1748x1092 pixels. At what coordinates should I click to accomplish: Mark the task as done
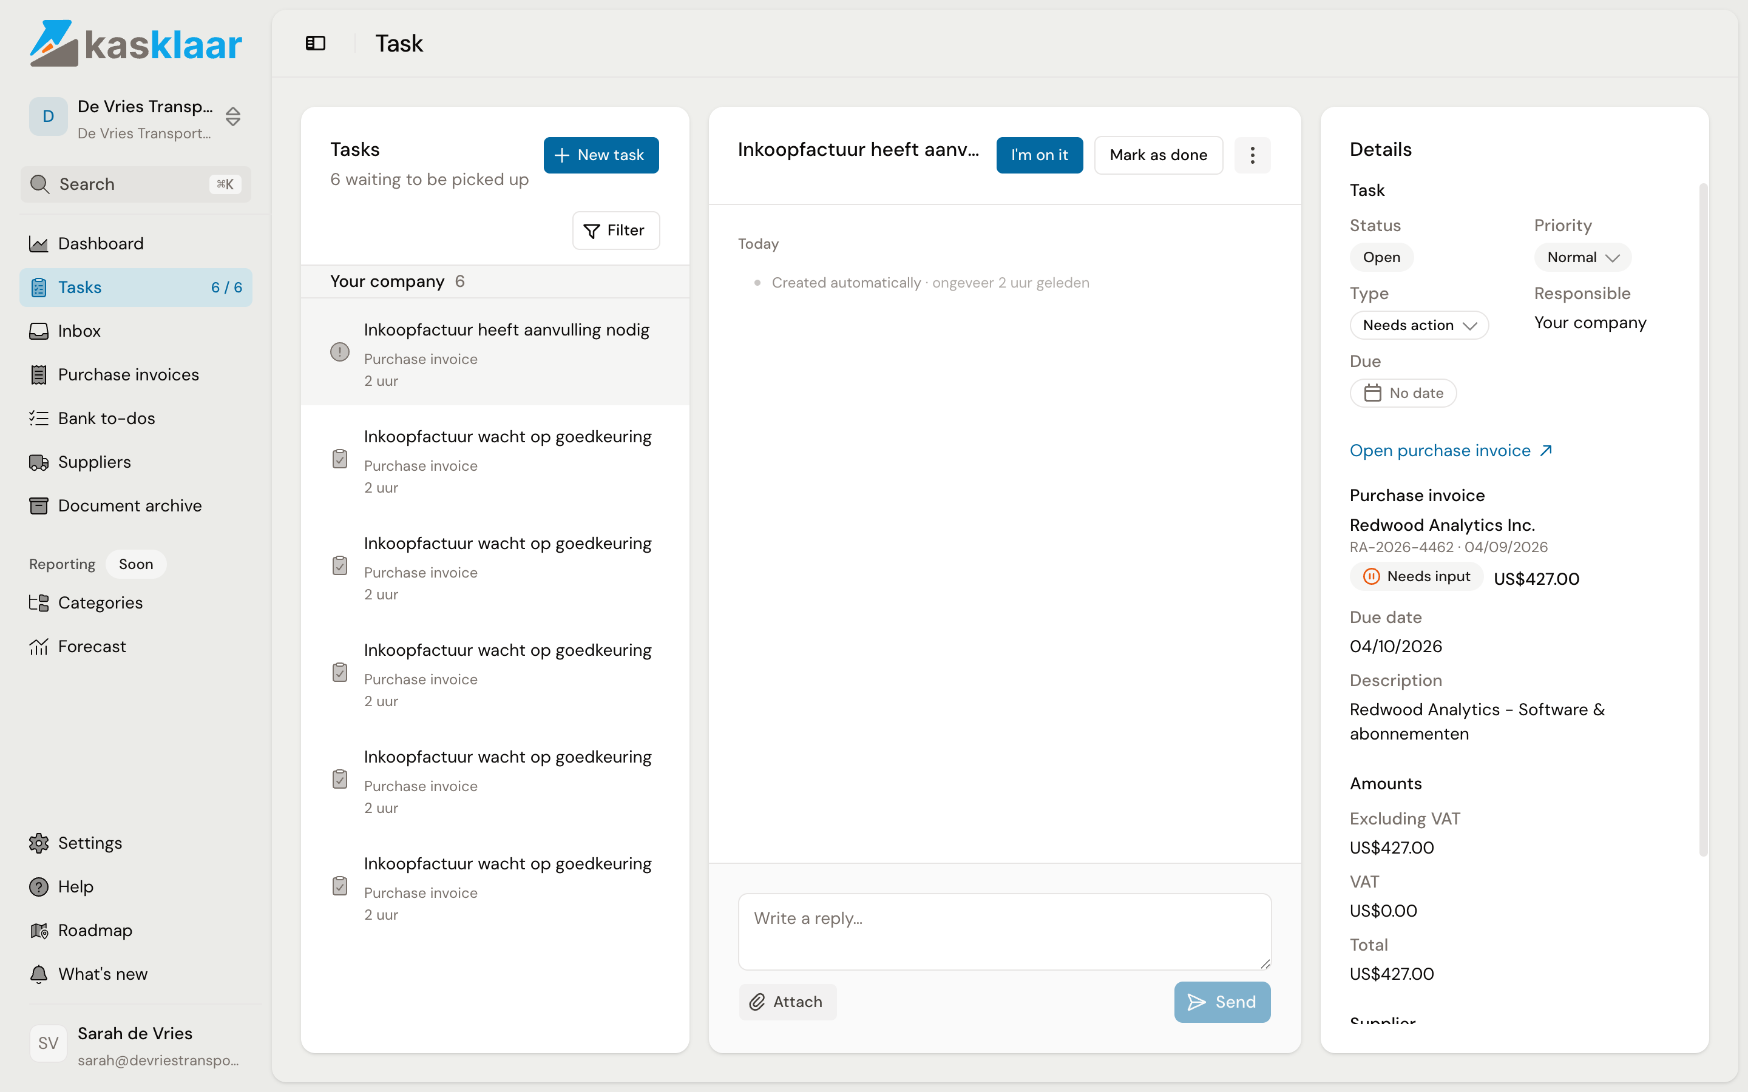coord(1158,155)
